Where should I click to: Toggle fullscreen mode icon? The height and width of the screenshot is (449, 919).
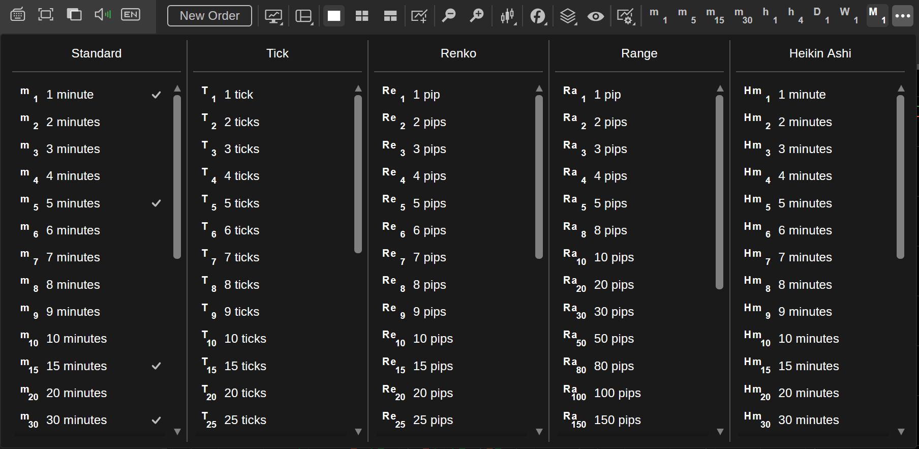click(x=46, y=15)
